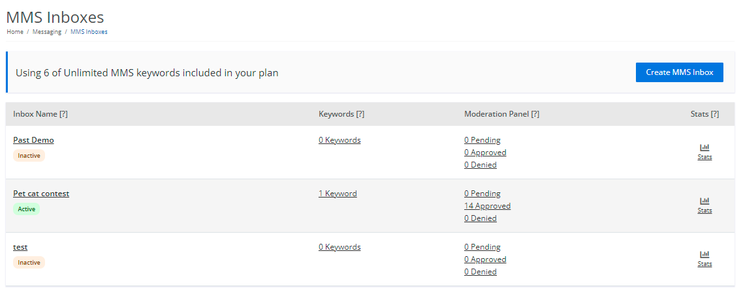Go to Messaging in breadcrumb
743x294 pixels.
tap(47, 31)
